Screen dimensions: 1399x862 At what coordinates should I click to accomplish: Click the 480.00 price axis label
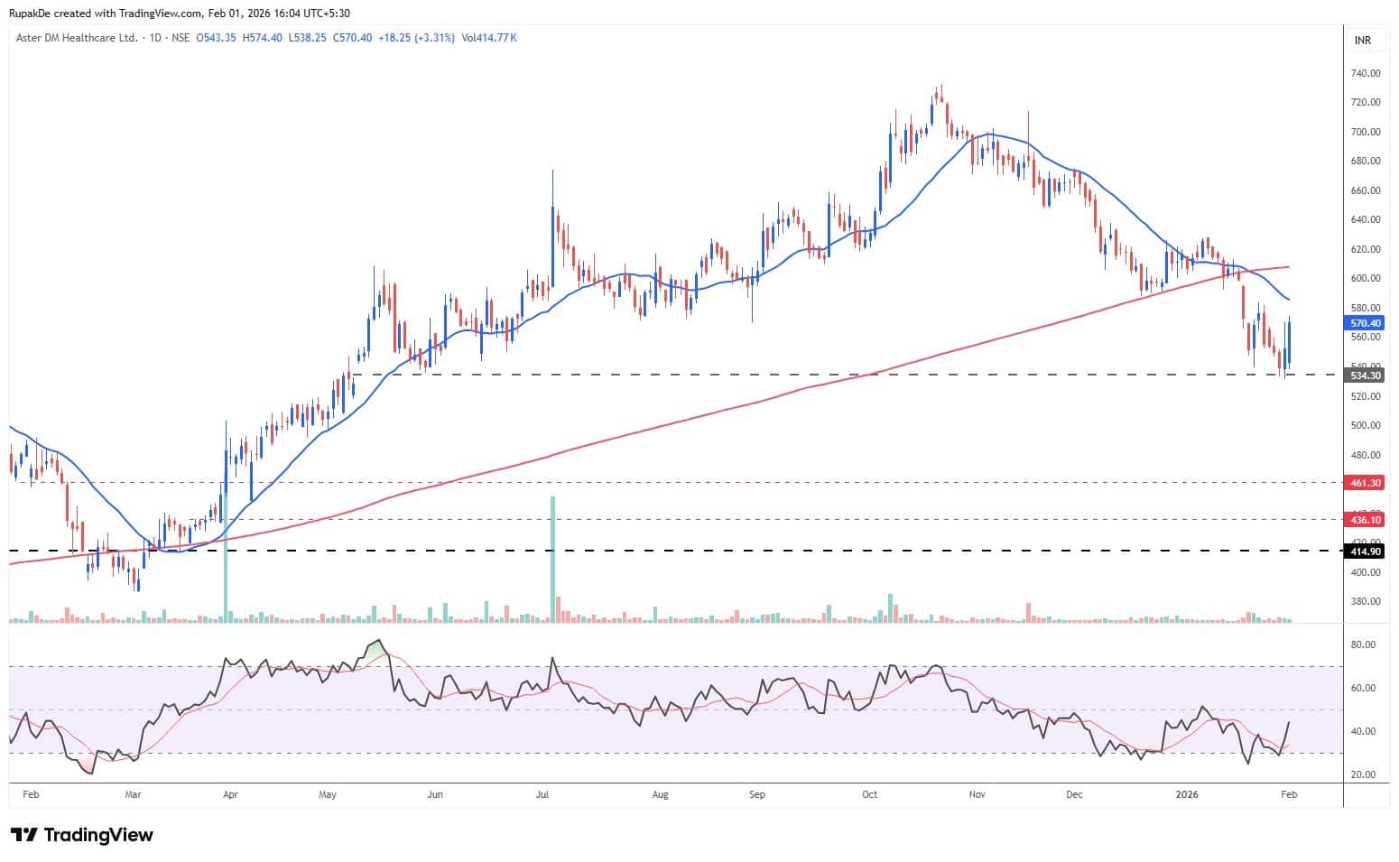click(1366, 455)
